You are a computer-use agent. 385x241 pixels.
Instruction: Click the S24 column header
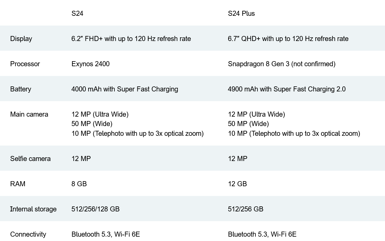coord(77,13)
